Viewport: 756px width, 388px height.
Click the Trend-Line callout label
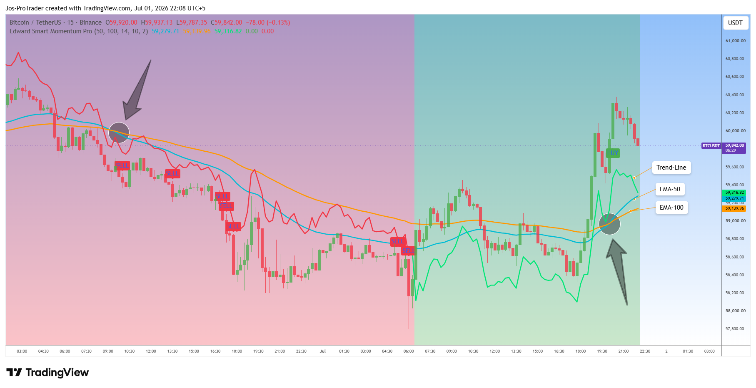pyautogui.click(x=671, y=168)
